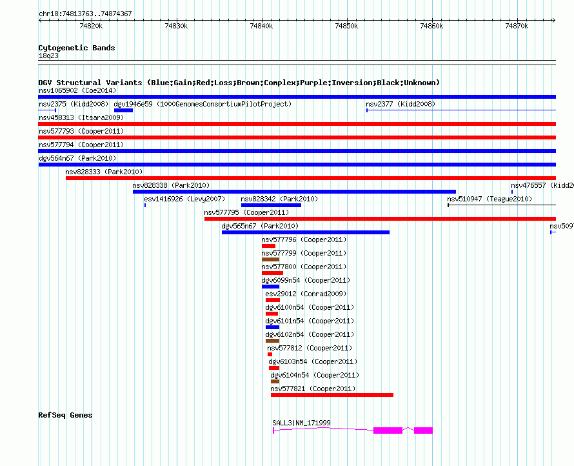Select the nsv577794 (Cooper2011) label
Screen dimensions: 574x466
point(81,145)
